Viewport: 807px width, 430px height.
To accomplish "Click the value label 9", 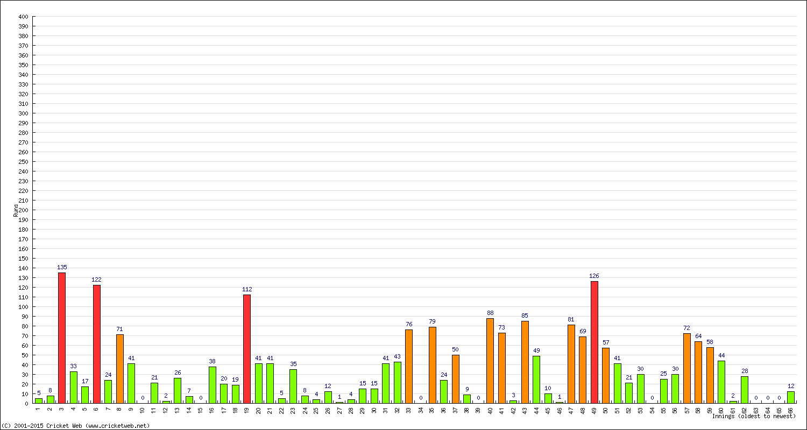I will pyautogui.click(x=467, y=389).
